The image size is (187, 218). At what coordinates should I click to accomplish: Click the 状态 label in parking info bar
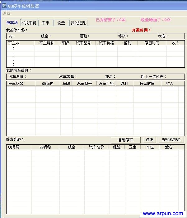[x=163, y=36]
